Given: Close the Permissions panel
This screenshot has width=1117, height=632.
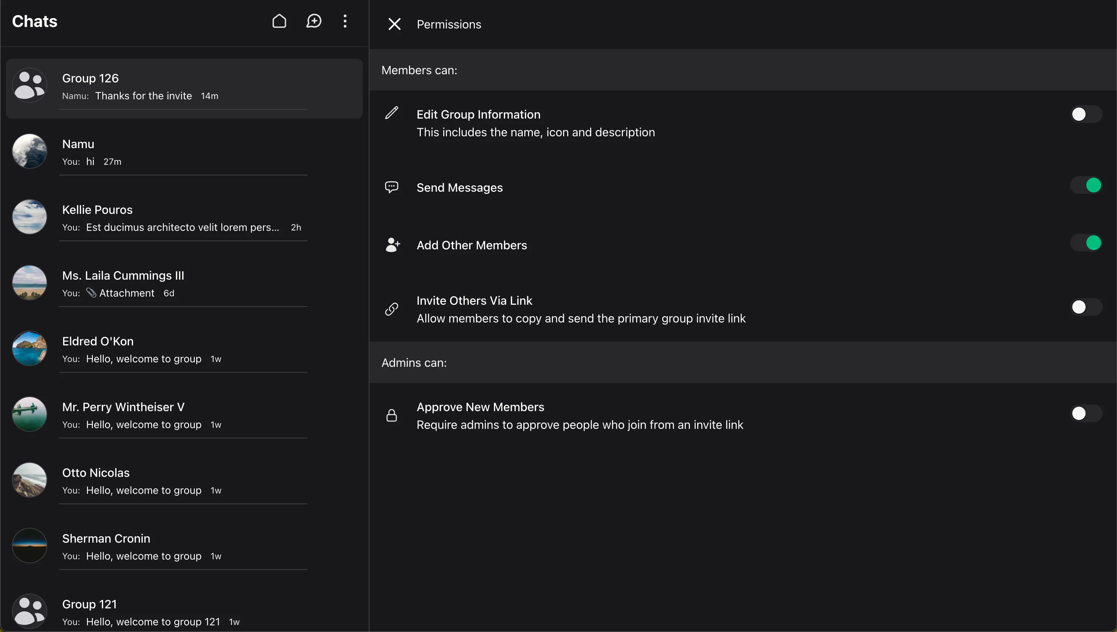Looking at the screenshot, I should [394, 24].
